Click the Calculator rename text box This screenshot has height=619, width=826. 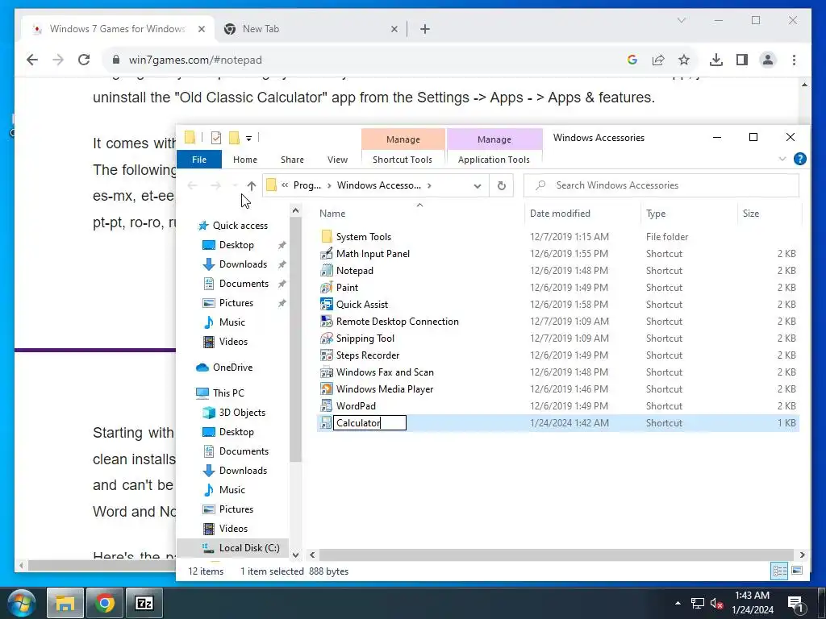[369, 422]
